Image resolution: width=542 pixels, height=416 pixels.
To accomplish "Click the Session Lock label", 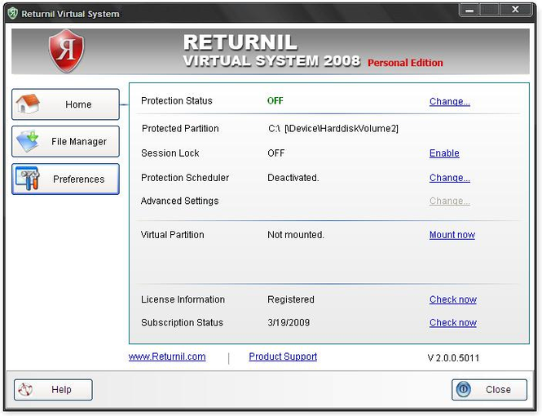I will click(170, 153).
